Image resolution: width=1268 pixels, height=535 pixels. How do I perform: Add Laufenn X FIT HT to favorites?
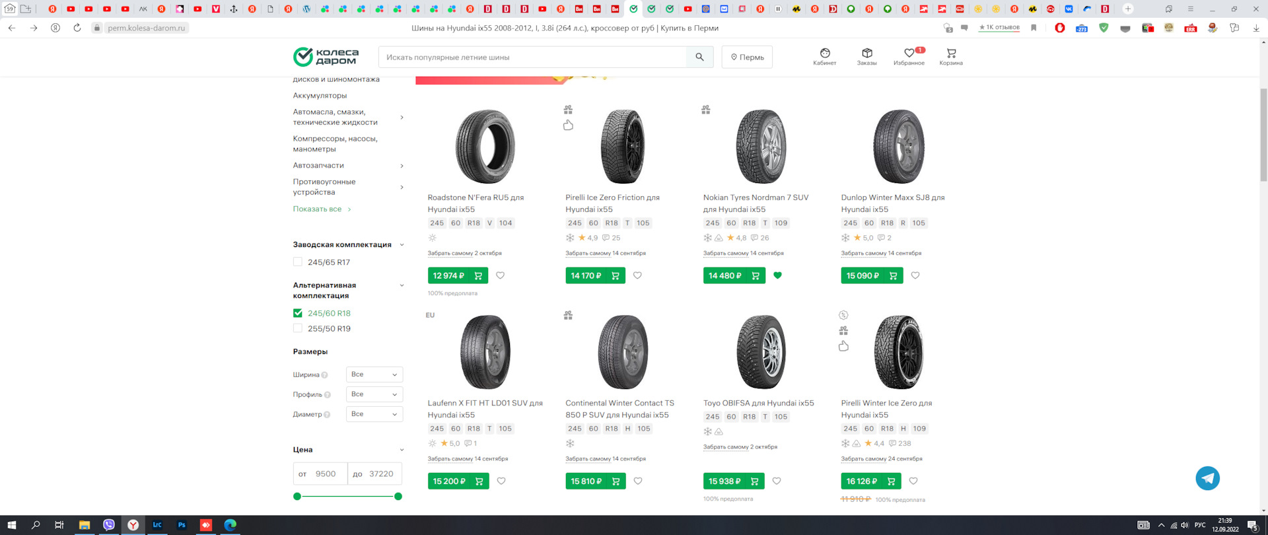[x=501, y=481]
